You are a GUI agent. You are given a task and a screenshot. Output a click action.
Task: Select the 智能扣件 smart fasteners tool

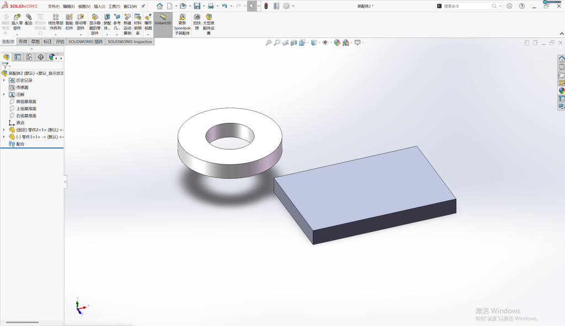click(69, 22)
